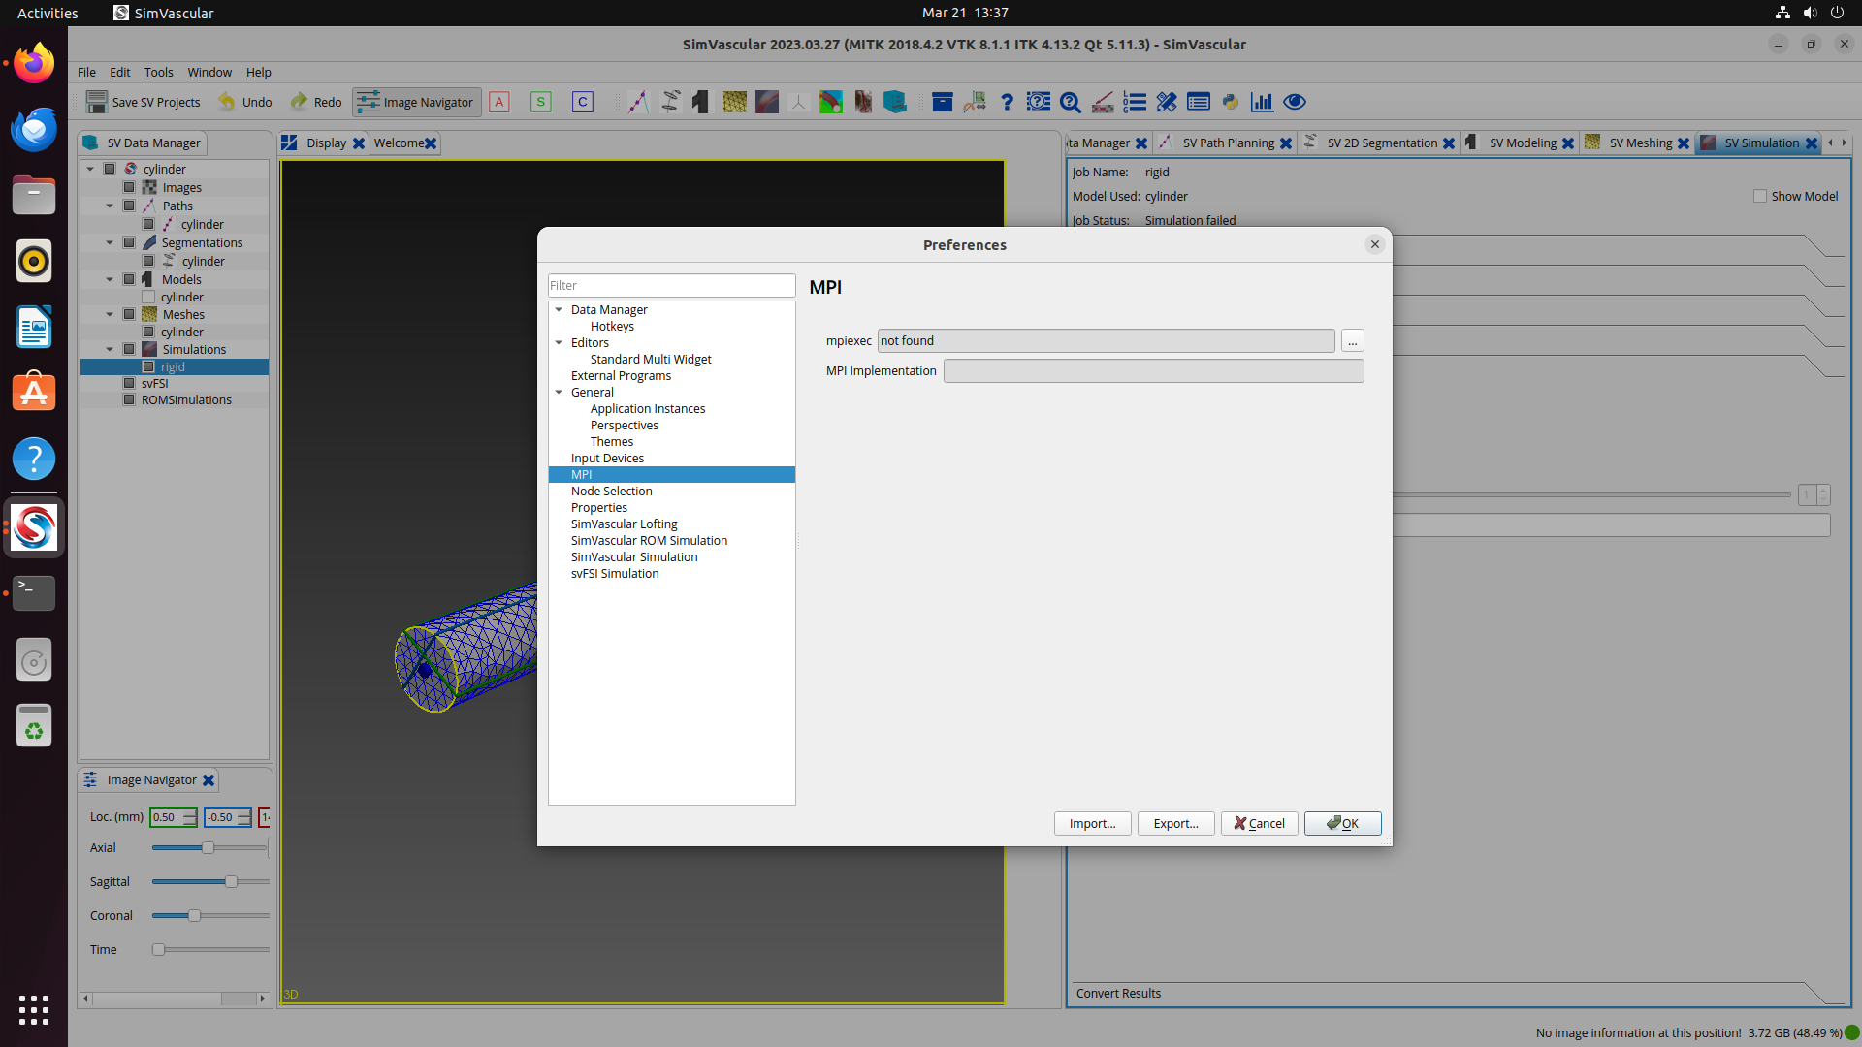The width and height of the screenshot is (1862, 1047).
Task: Toggle visibility checkbox for Meshes node
Action: click(129, 314)
